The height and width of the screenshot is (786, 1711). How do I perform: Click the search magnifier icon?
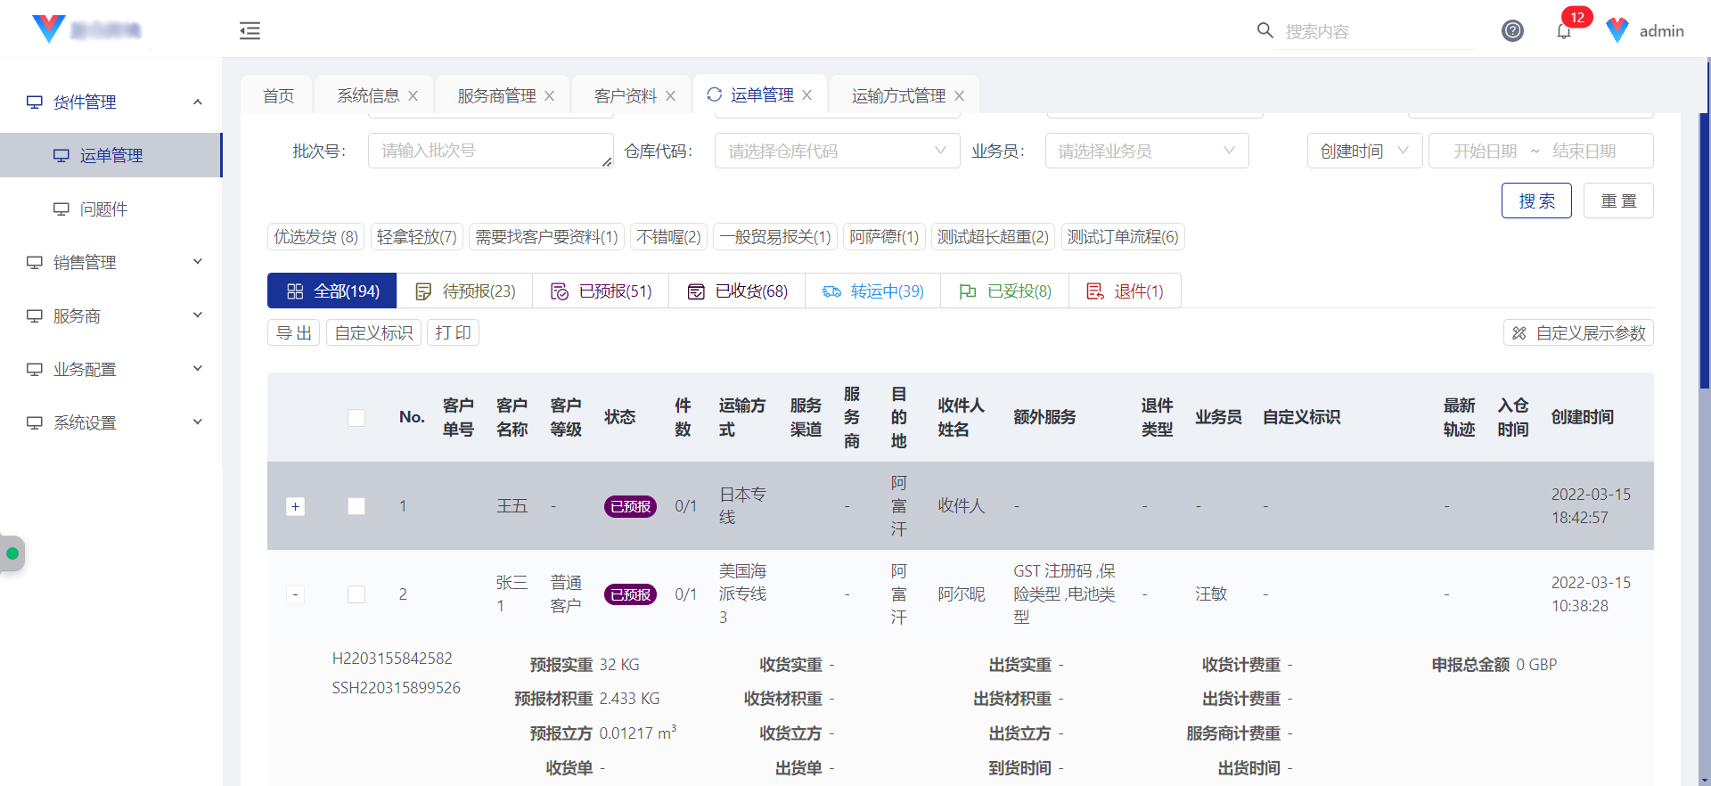click(x=1265, y=30)
